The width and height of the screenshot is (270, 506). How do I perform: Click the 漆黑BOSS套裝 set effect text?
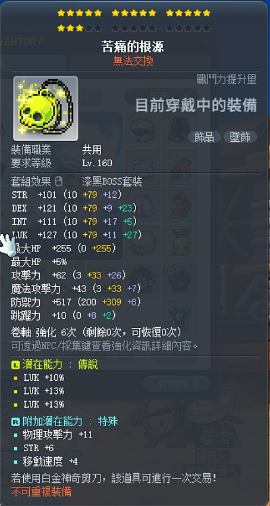[112, 182]
